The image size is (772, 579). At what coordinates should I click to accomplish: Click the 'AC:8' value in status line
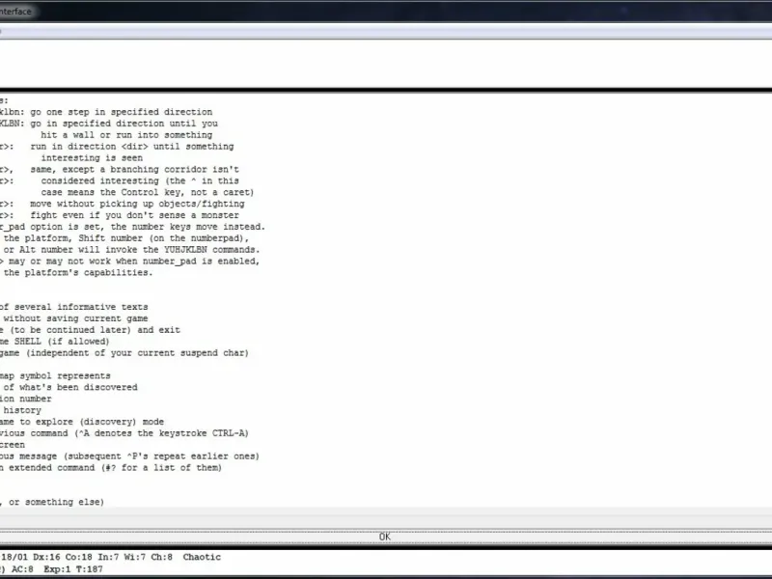[x=22, y=569]
